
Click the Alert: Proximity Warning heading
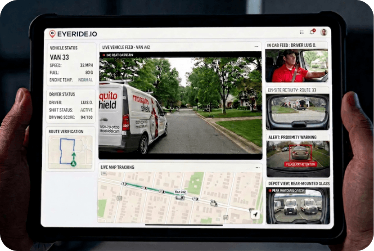coord(293,137)
